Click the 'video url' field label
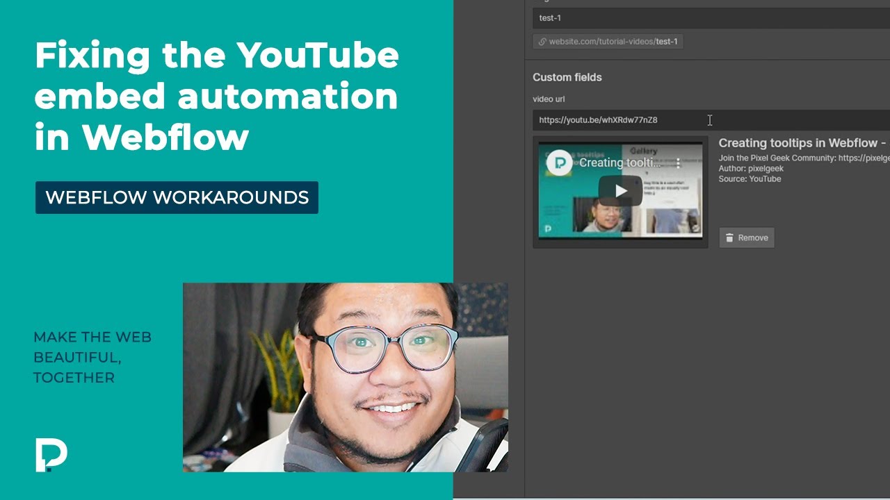 (549, 99)
